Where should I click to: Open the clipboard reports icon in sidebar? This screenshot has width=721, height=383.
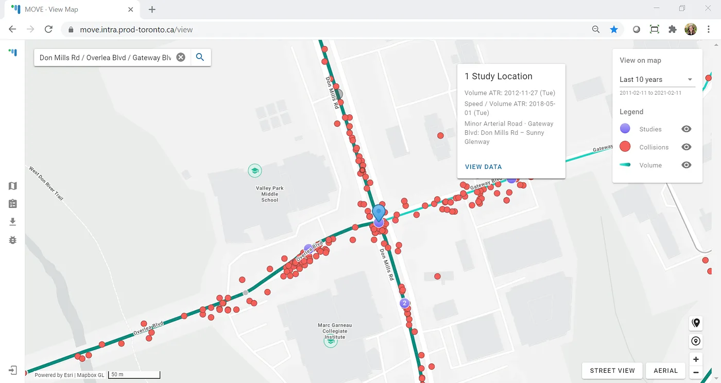(x=13, y=204)
